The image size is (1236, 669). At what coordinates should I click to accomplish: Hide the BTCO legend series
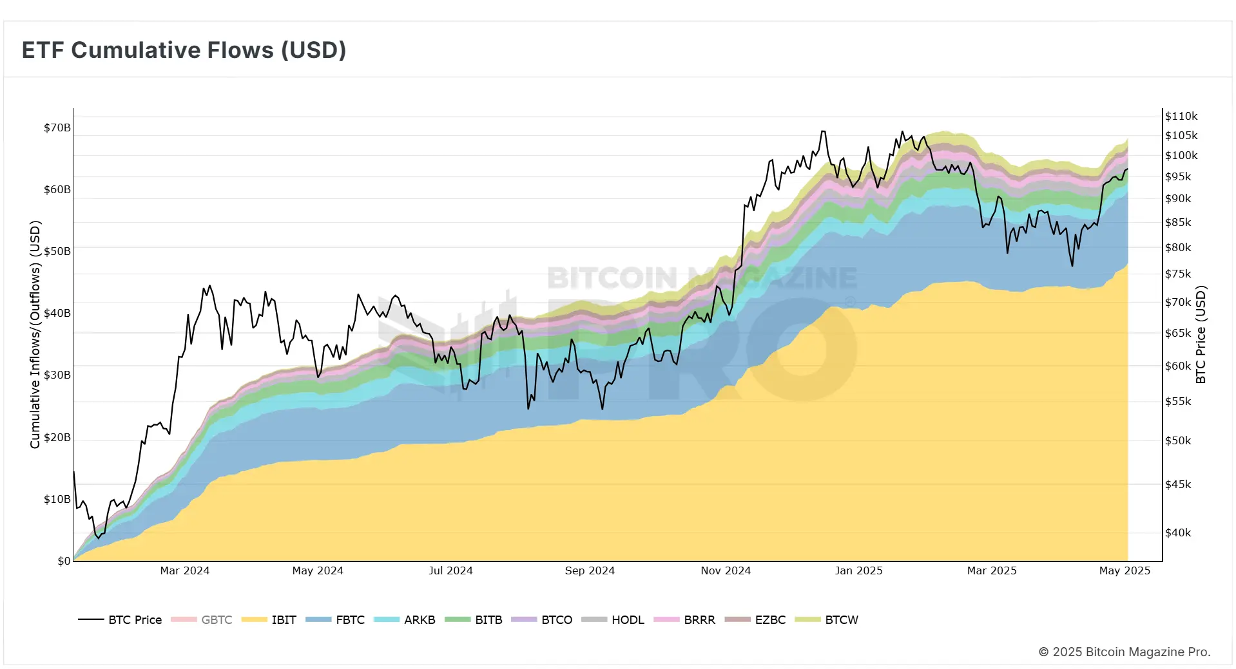coord(542,619)
